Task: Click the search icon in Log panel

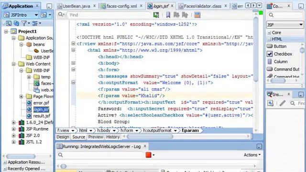Action: (x=61, y=155)
